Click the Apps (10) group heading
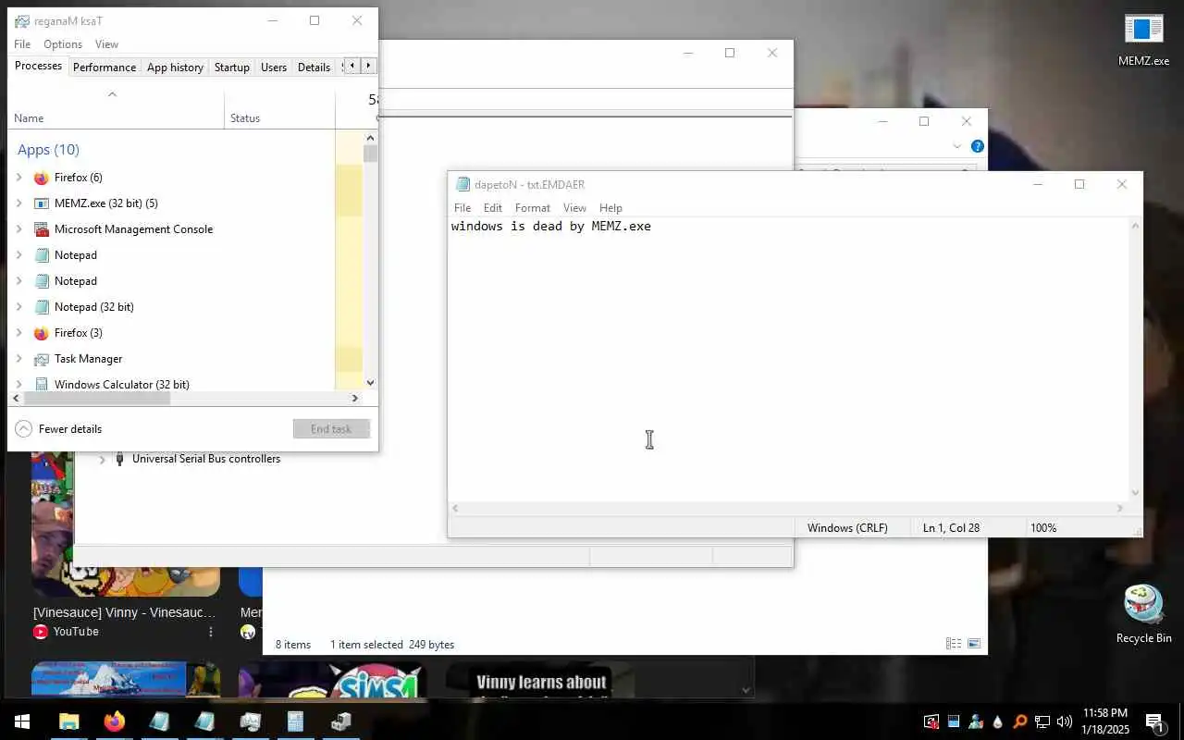This screenshot has height=740, width=1184. 48,150
